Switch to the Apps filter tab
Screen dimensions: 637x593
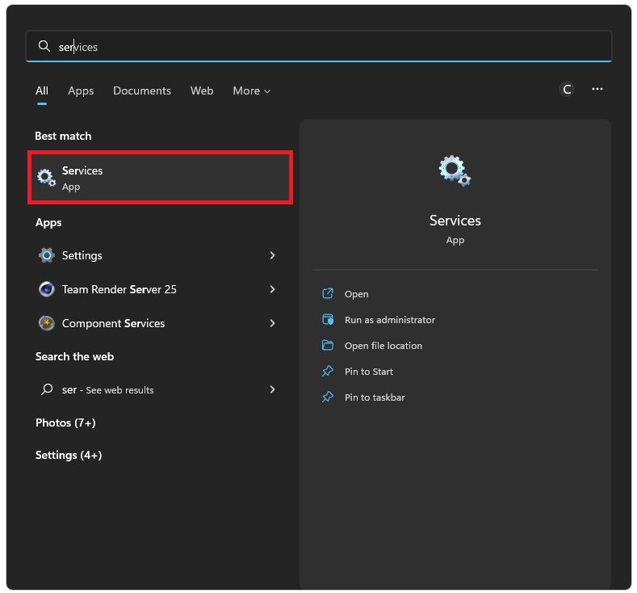point(81,90)
